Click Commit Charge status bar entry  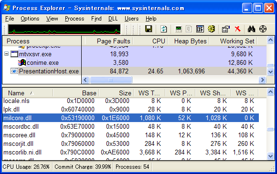click(83, 167)
